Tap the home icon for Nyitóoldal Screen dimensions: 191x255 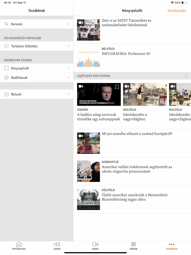[x=19, y=244]
